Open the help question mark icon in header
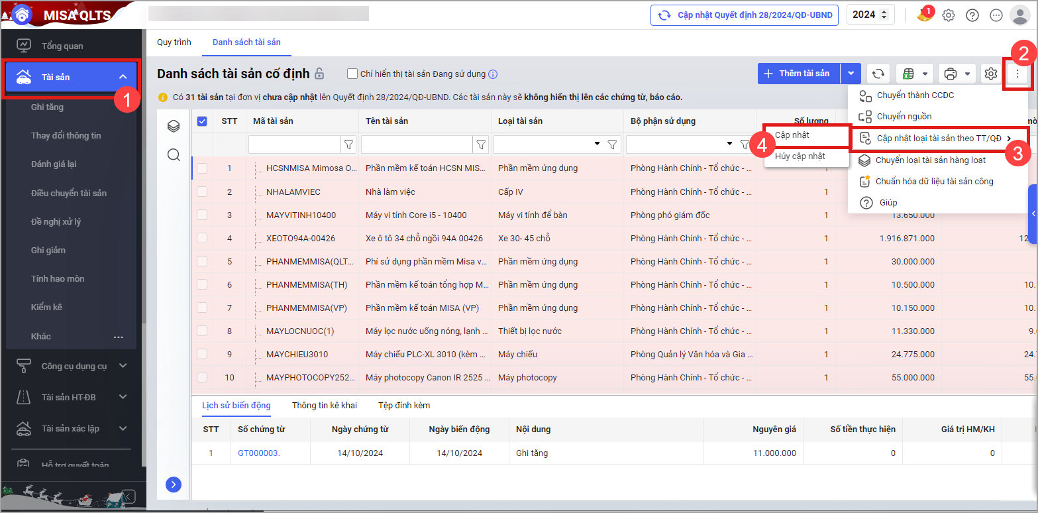This screenshot has width=1038, height=513. tap(972, 15)
